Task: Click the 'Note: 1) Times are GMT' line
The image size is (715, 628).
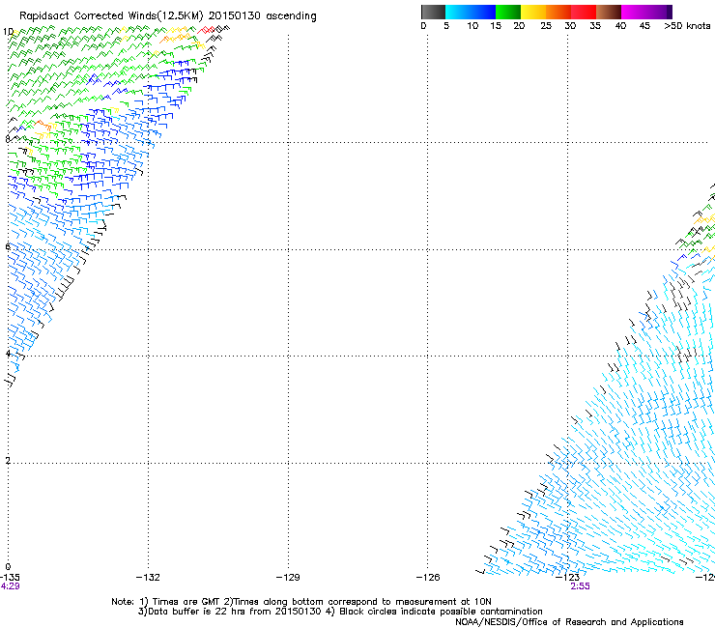Action: coord(301,602)
